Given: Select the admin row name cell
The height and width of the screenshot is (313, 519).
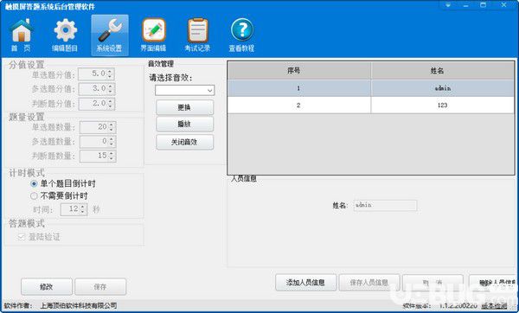Looking at the screenshot, I should [x=443, y=88].
